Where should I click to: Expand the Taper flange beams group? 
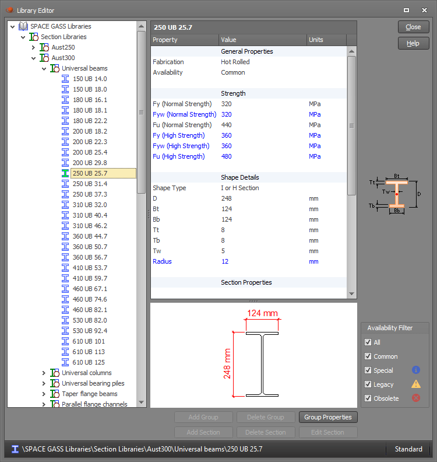click(x=44, y=394)
